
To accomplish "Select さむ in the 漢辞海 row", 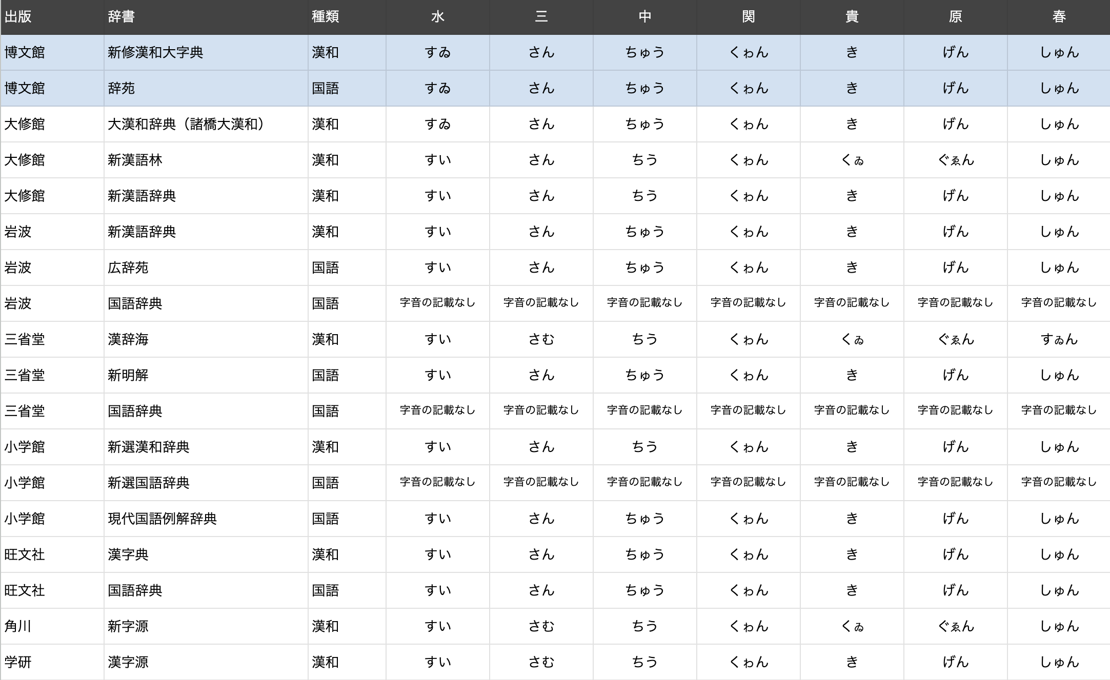I will 541,339.
